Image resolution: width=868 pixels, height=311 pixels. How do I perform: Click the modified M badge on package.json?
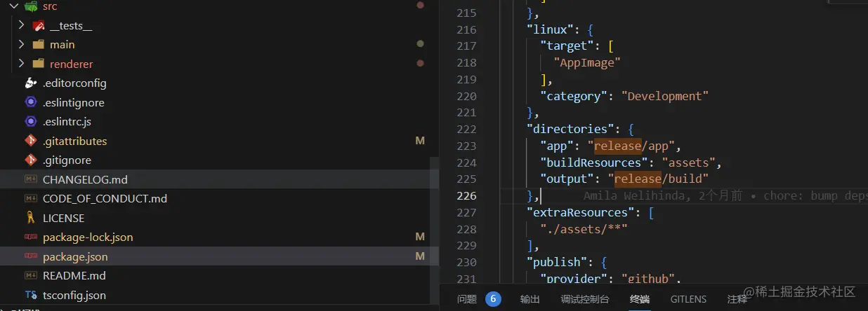tap(420, 256)
